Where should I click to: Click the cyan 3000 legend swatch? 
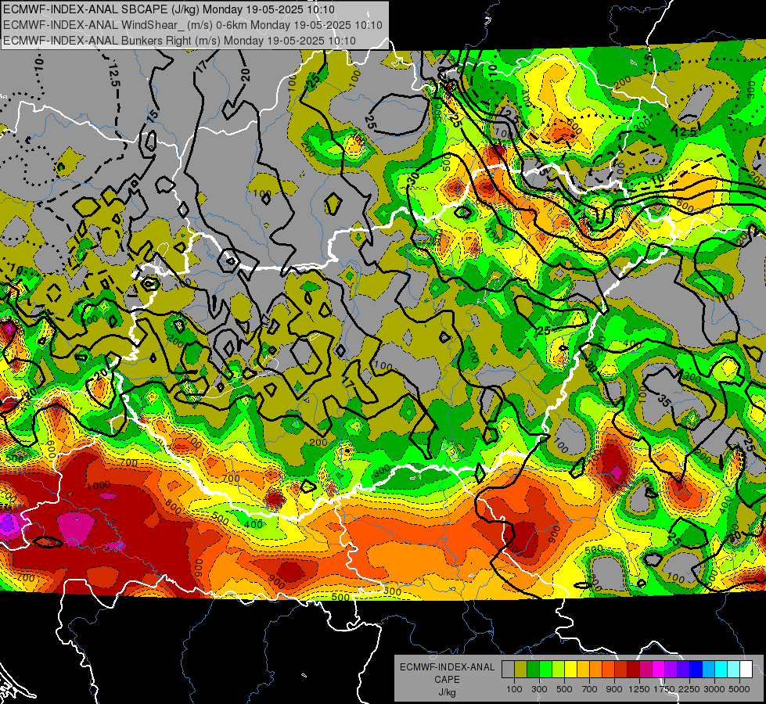[721, 670]
